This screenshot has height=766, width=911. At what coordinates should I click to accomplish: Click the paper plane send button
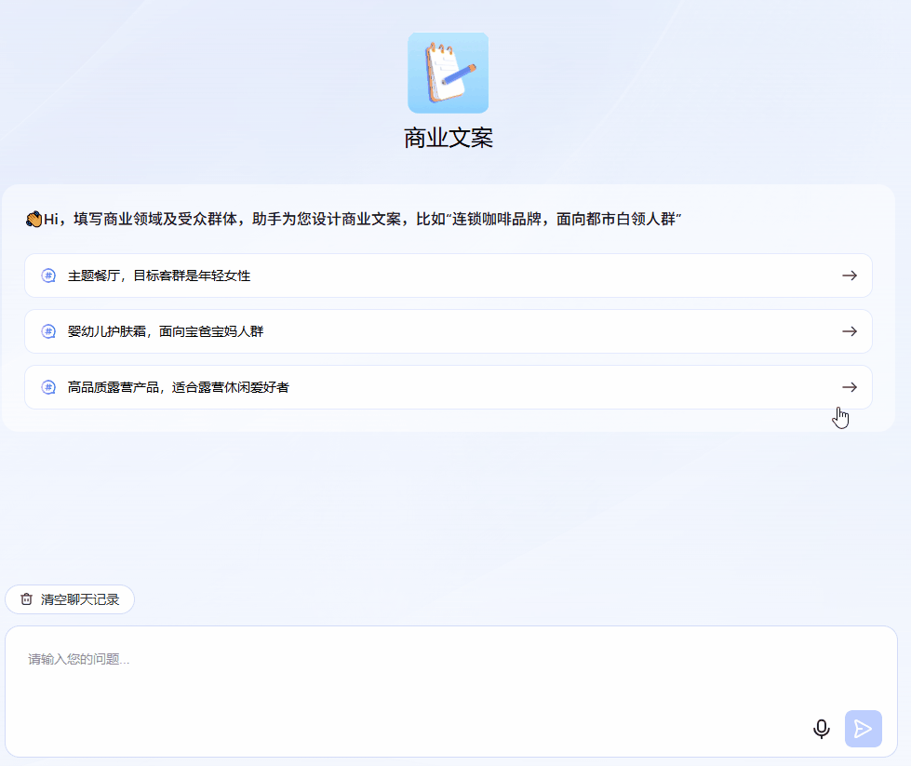tap(863, 729)
